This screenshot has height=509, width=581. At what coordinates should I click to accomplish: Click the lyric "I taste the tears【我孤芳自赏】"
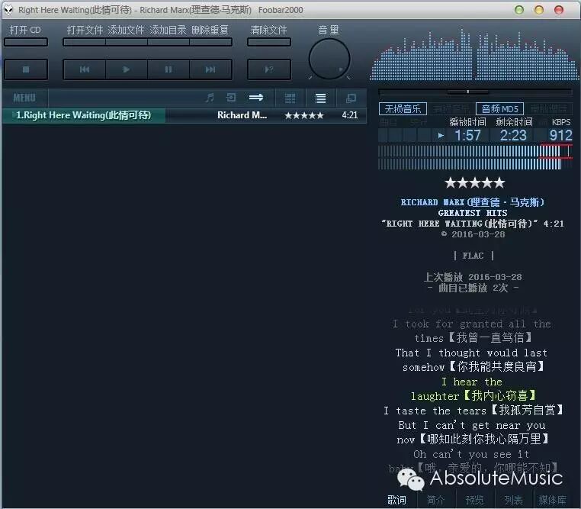[473, 411]
